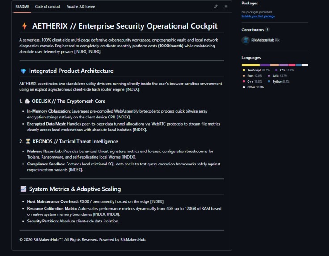Click the hourglass icon beside KRONOS heading
329x256 pixels.
28,142
